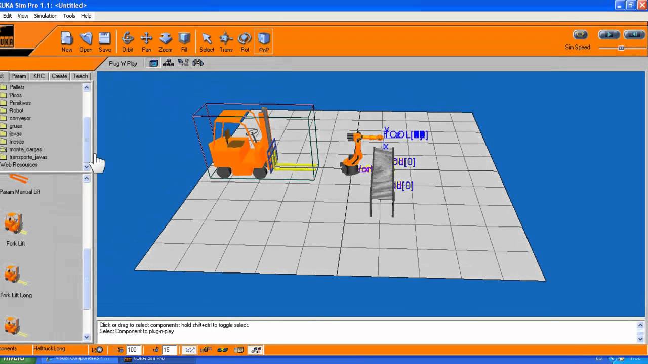Viewport: 648px width, 364px height.
Task: Open the Edit menu
Action: (7, 16)
